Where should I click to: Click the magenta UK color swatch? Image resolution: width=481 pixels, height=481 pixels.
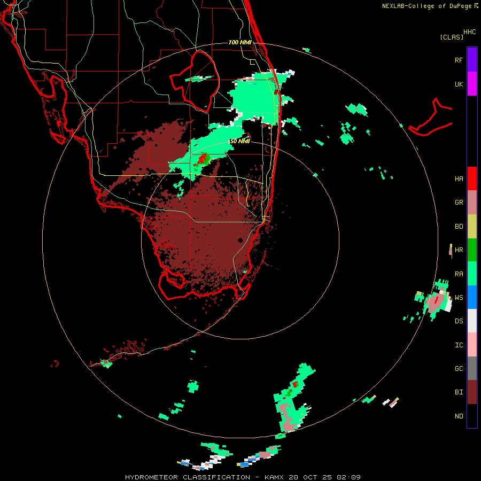point(472,84)
